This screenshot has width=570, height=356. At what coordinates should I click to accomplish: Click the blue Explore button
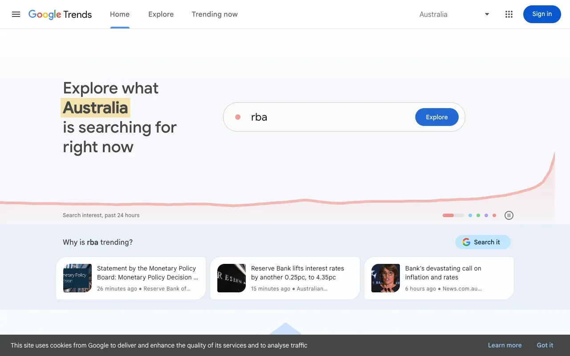[437, 117]
